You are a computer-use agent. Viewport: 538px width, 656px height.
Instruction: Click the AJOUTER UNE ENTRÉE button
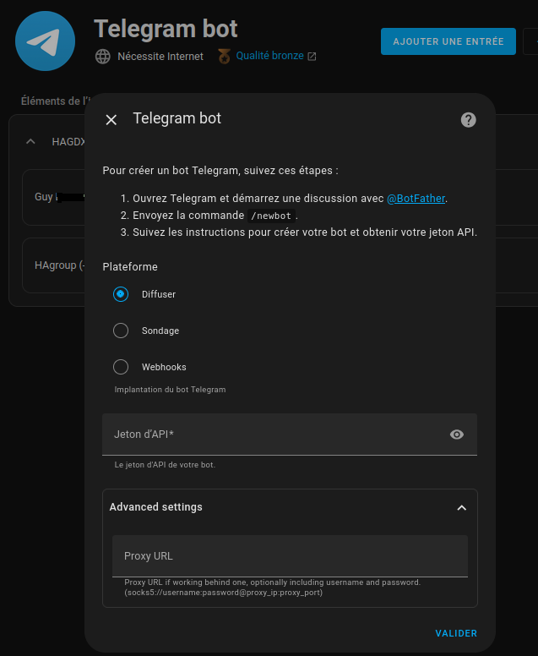[x=448, y=41]
